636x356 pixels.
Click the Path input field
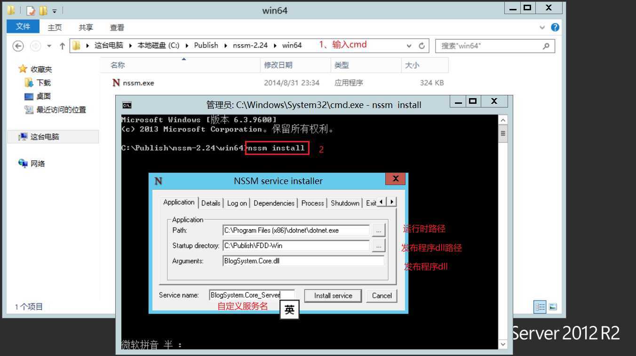tap(296, 230)
